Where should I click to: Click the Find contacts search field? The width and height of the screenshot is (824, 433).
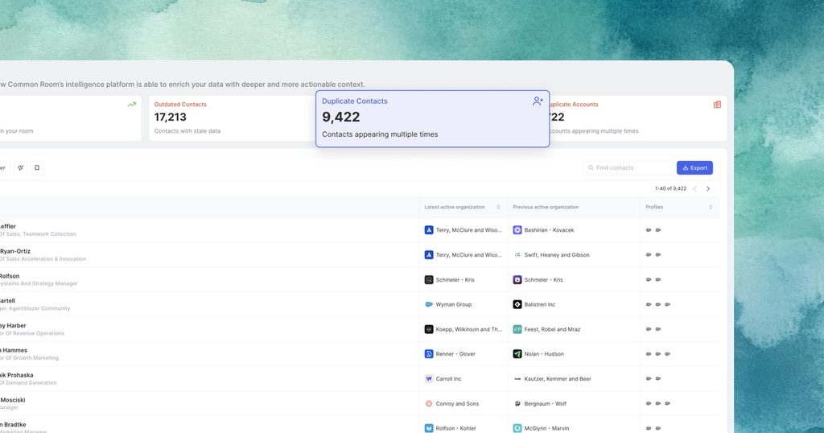[x=629, y=167]
